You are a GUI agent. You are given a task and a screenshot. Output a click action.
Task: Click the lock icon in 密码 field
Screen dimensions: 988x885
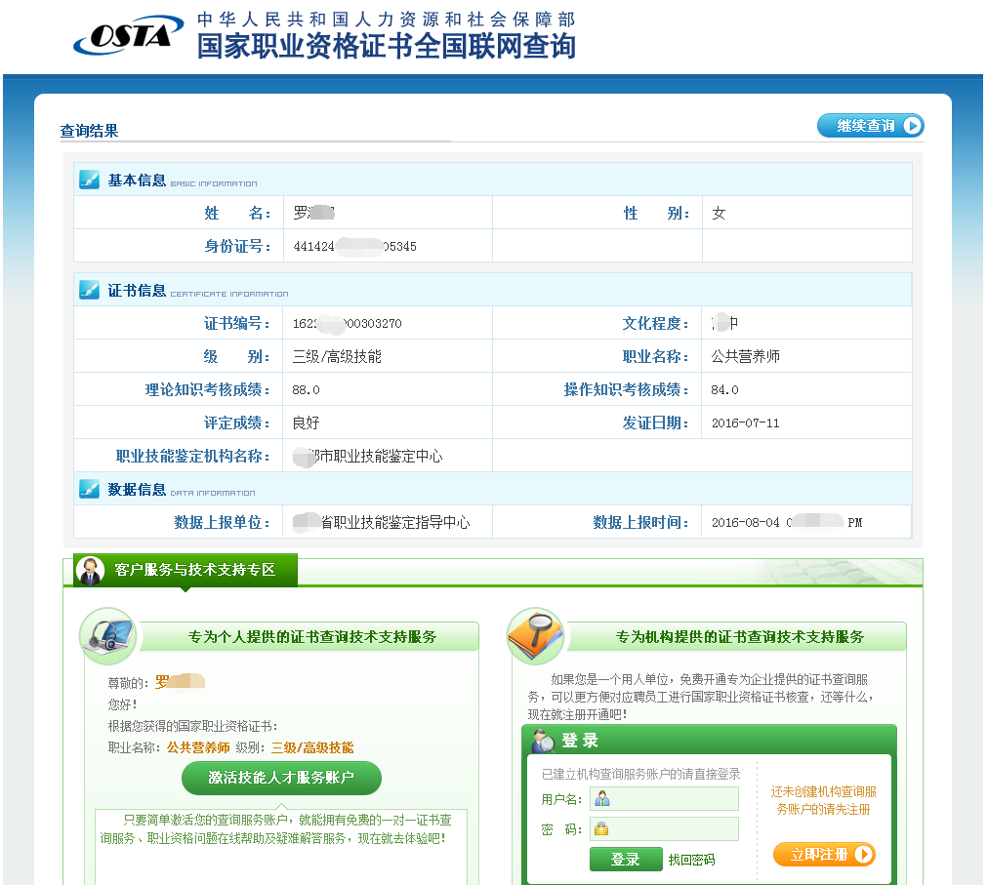coord(601,829)
